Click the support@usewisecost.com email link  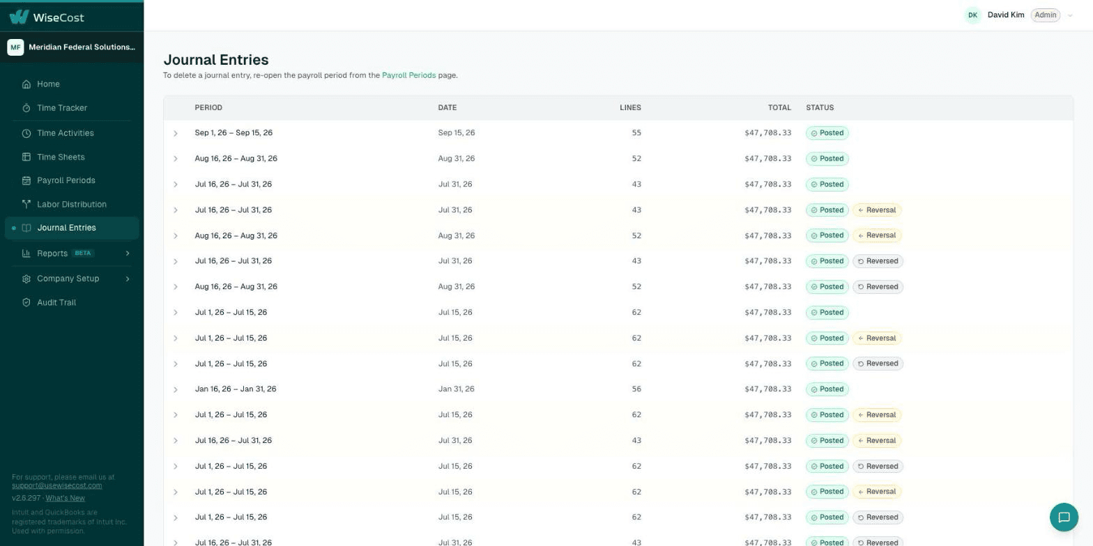pos(56,485)
